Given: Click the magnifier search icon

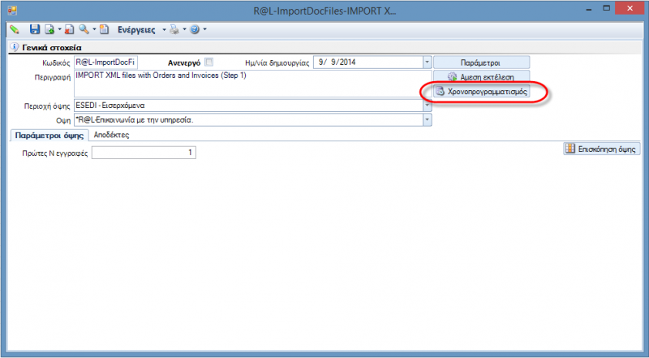Looking at the screenshot, I should coord(84,29).
